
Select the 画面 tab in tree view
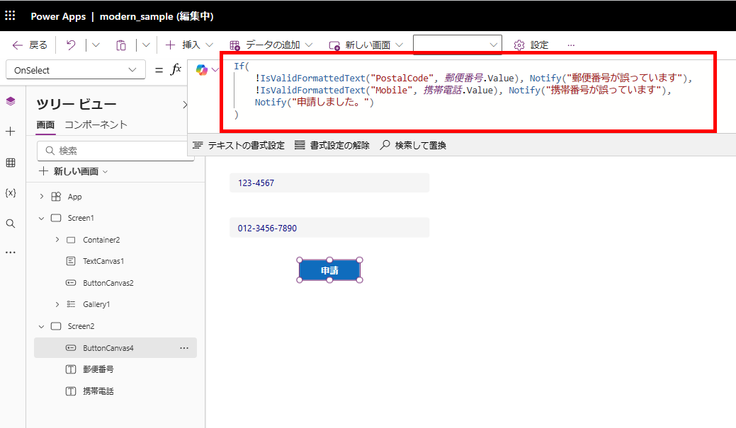45,125
